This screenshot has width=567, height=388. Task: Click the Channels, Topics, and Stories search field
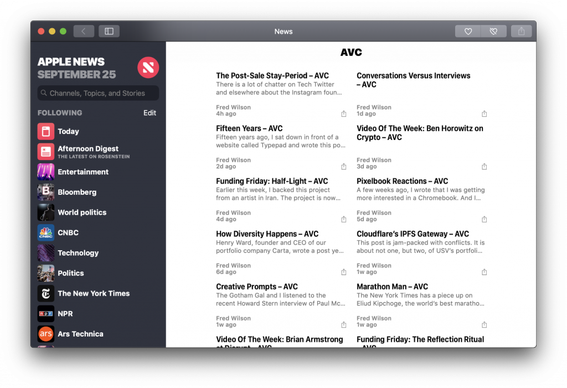tap(98, 93)
